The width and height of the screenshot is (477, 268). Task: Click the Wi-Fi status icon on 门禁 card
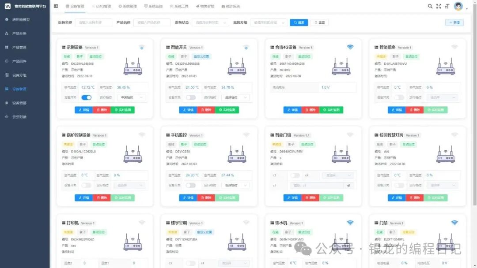click(454, 223)
